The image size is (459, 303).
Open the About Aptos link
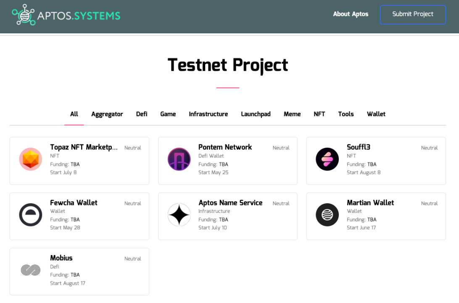pyautogui.click(x=351, y=14)
